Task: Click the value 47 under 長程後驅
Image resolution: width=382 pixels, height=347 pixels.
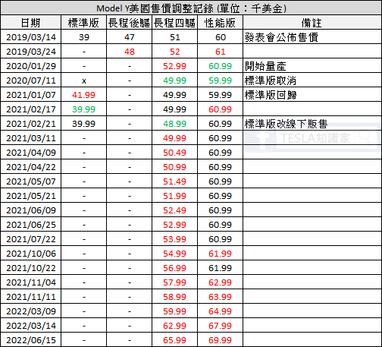Action: (x=130, y=37)
